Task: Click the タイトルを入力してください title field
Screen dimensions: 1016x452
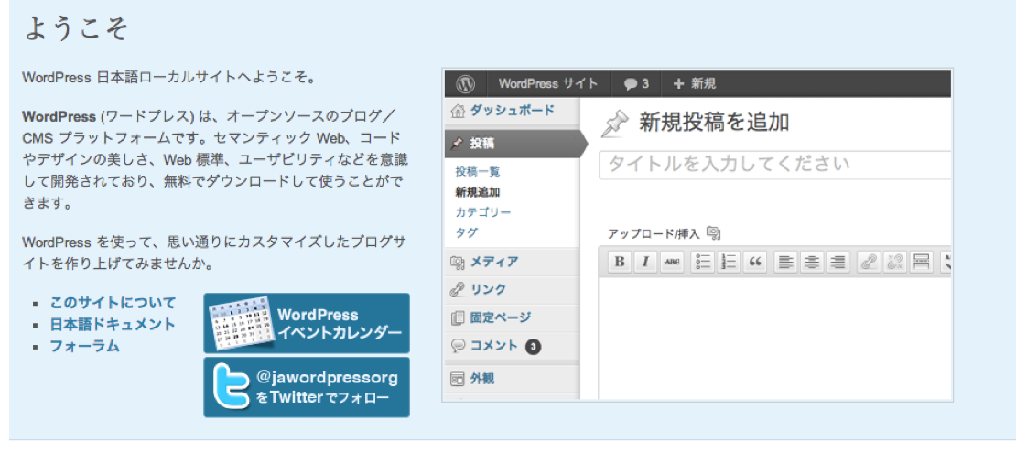Action: point(774,165)
